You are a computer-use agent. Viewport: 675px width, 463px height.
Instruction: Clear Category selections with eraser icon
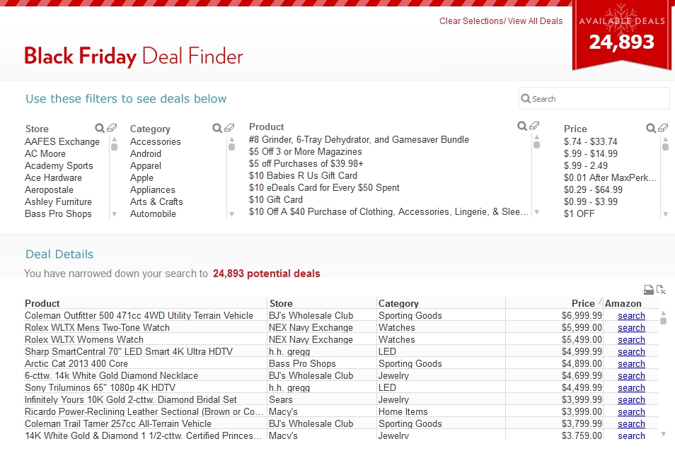click(x=229, y=128)
